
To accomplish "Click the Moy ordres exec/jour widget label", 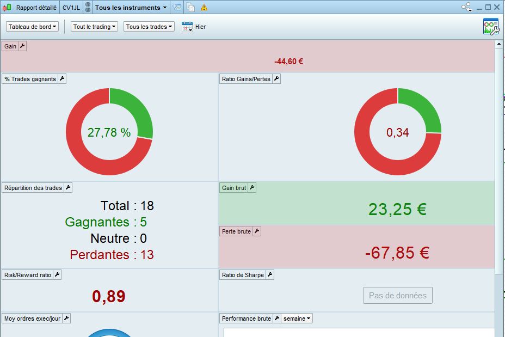I will pos(32,318).
